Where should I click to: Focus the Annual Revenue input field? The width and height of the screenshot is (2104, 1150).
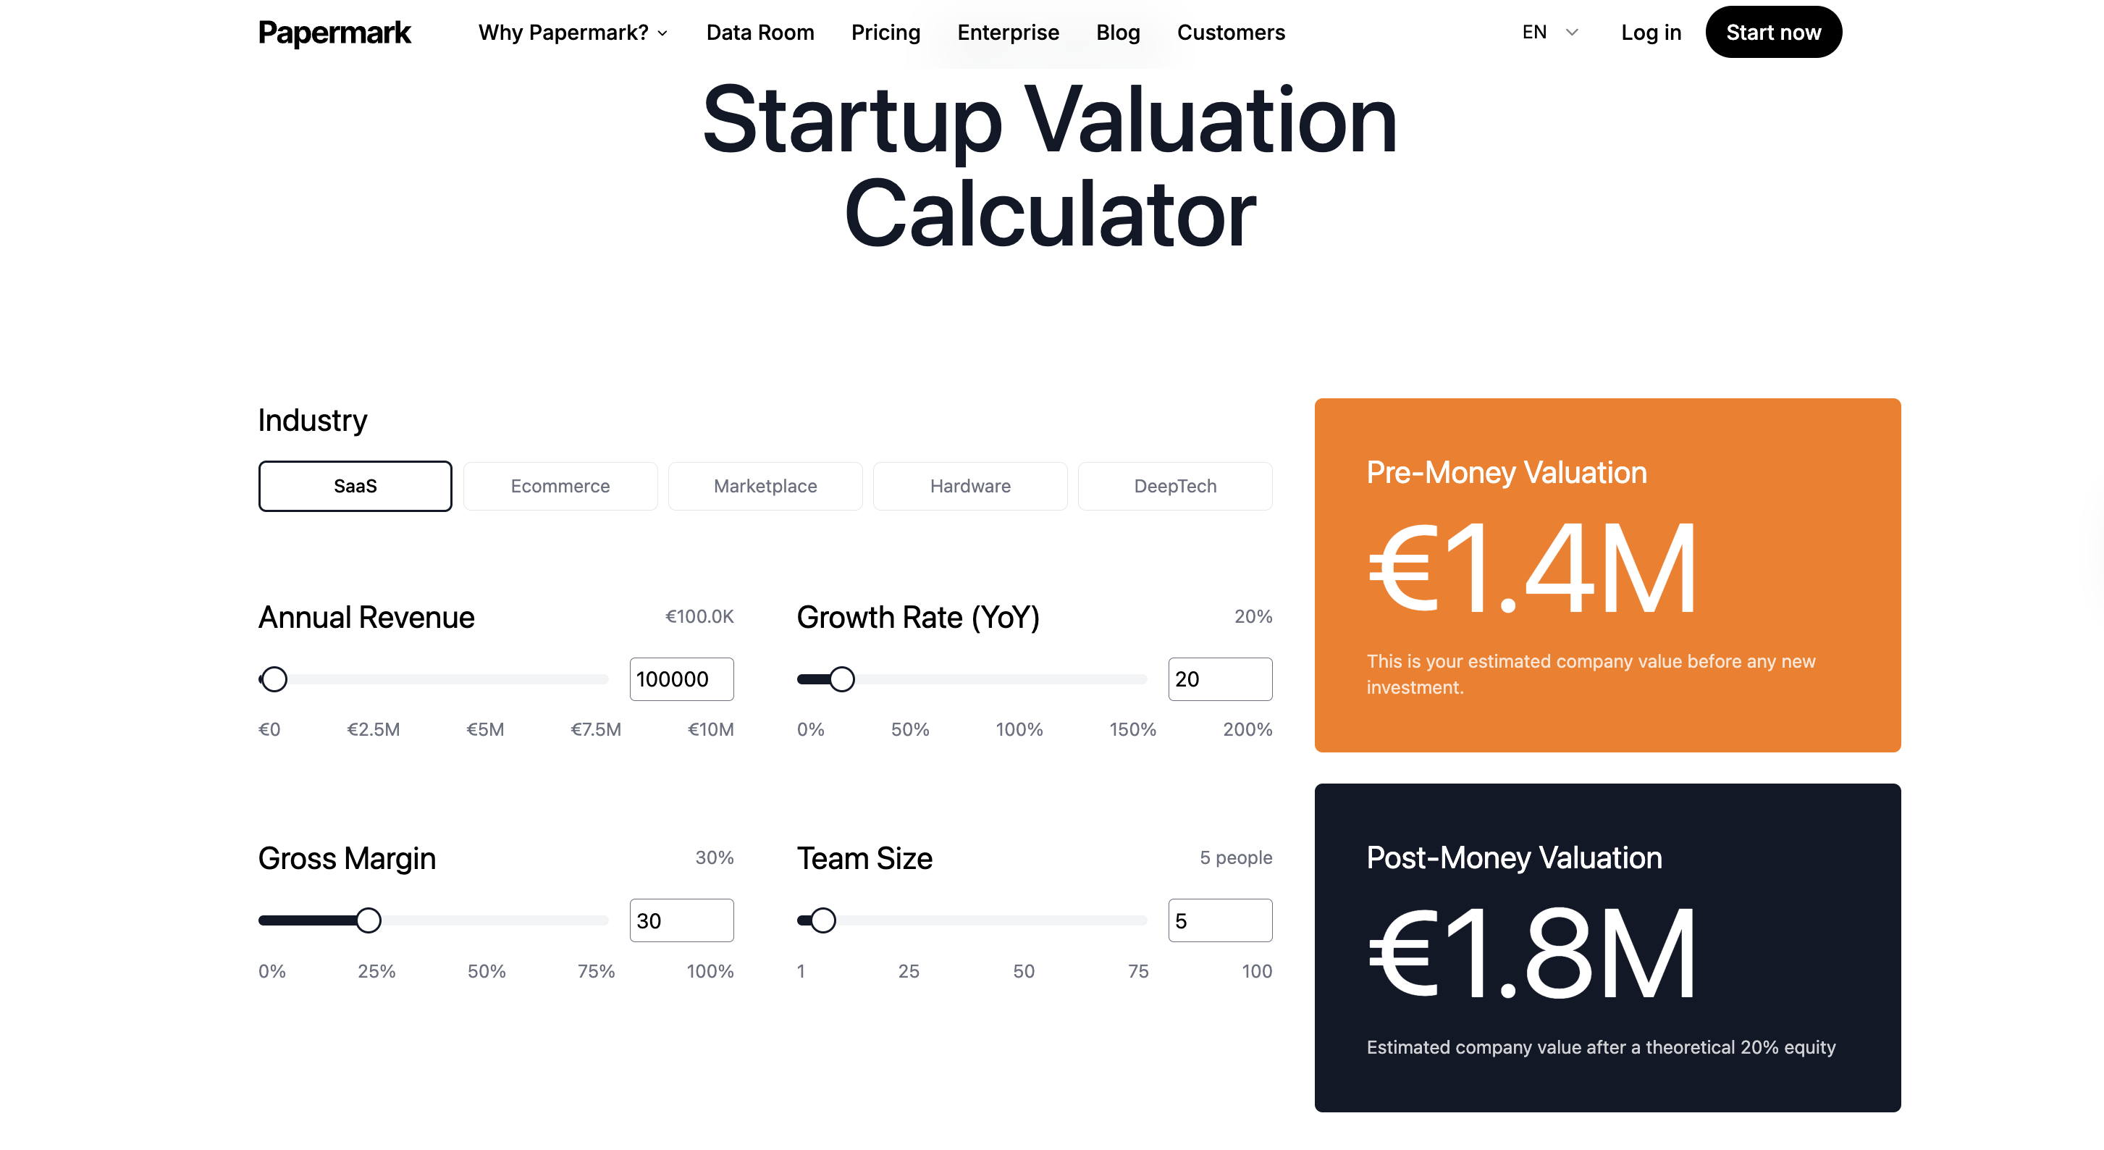(x=681, y=679)
